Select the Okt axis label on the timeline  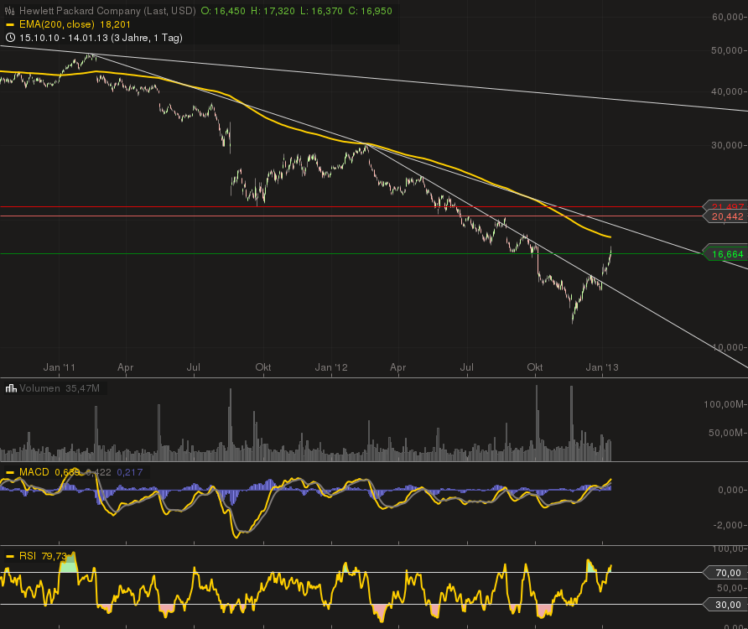tap(535, 366)
